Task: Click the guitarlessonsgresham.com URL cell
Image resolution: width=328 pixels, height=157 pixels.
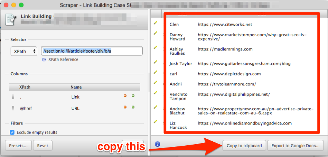Action: point(244,64)
